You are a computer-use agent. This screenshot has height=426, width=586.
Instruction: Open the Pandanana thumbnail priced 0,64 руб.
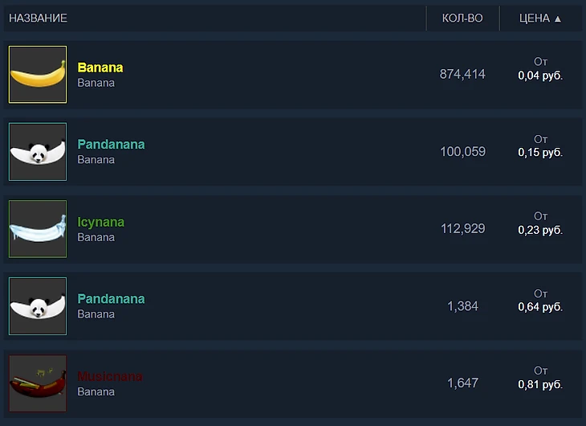38,306
